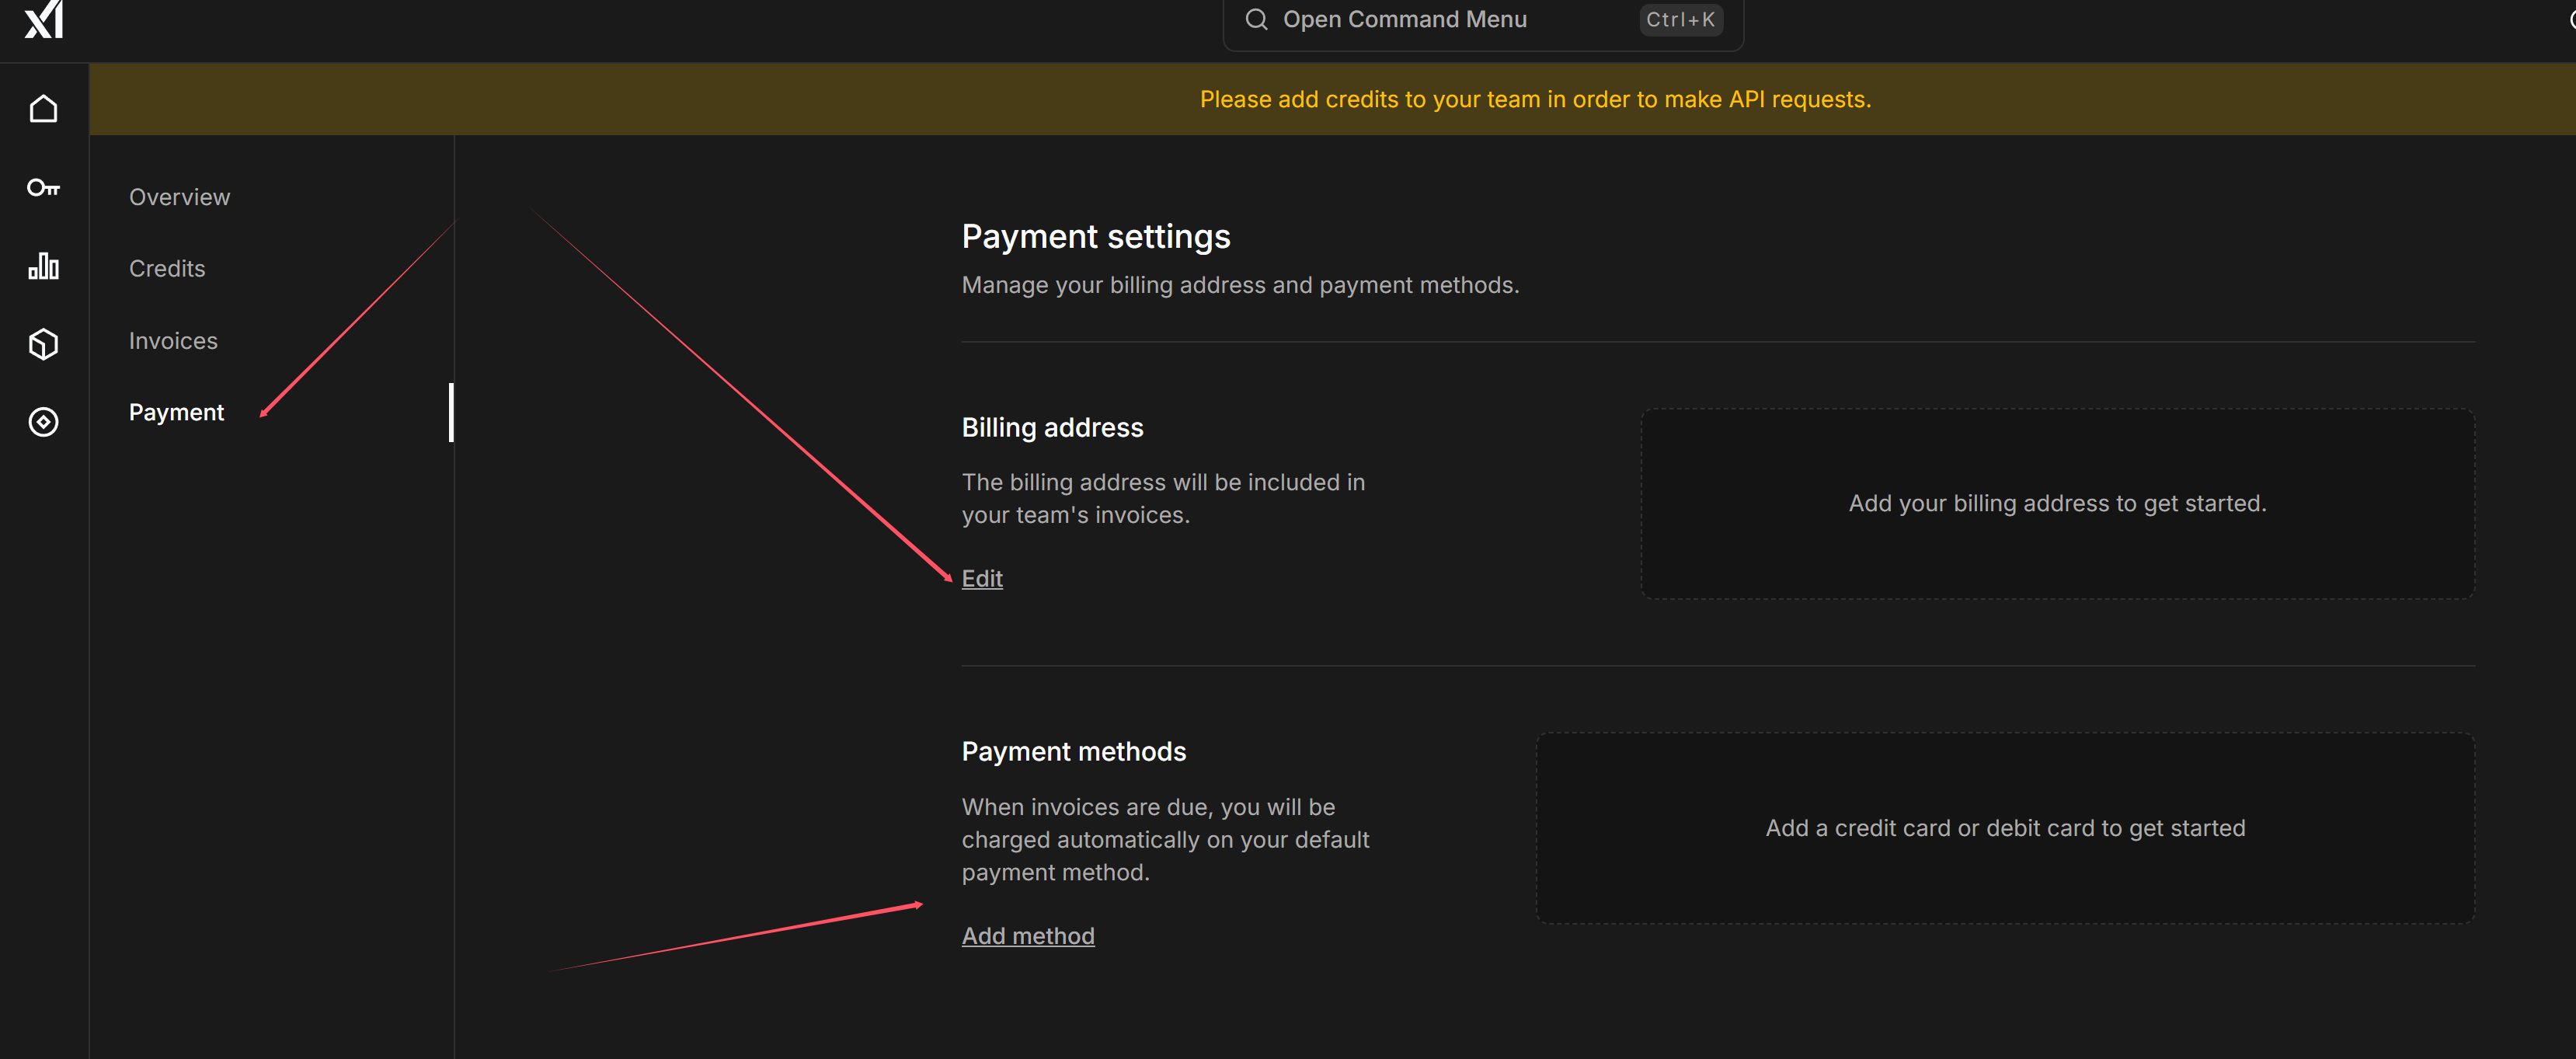Click 'The billing address will be included' text
The height and width of the screenshot is (1059, 2576).
1163,498
